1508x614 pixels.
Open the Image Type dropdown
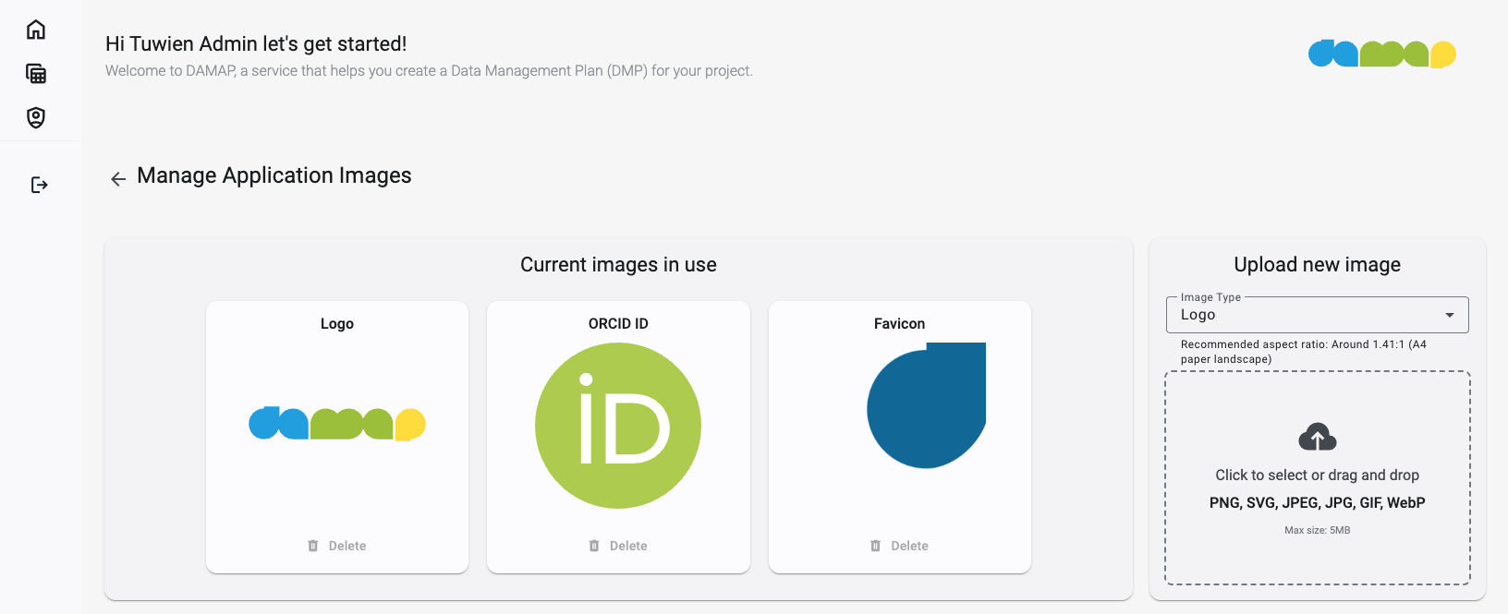point(1318,315)
